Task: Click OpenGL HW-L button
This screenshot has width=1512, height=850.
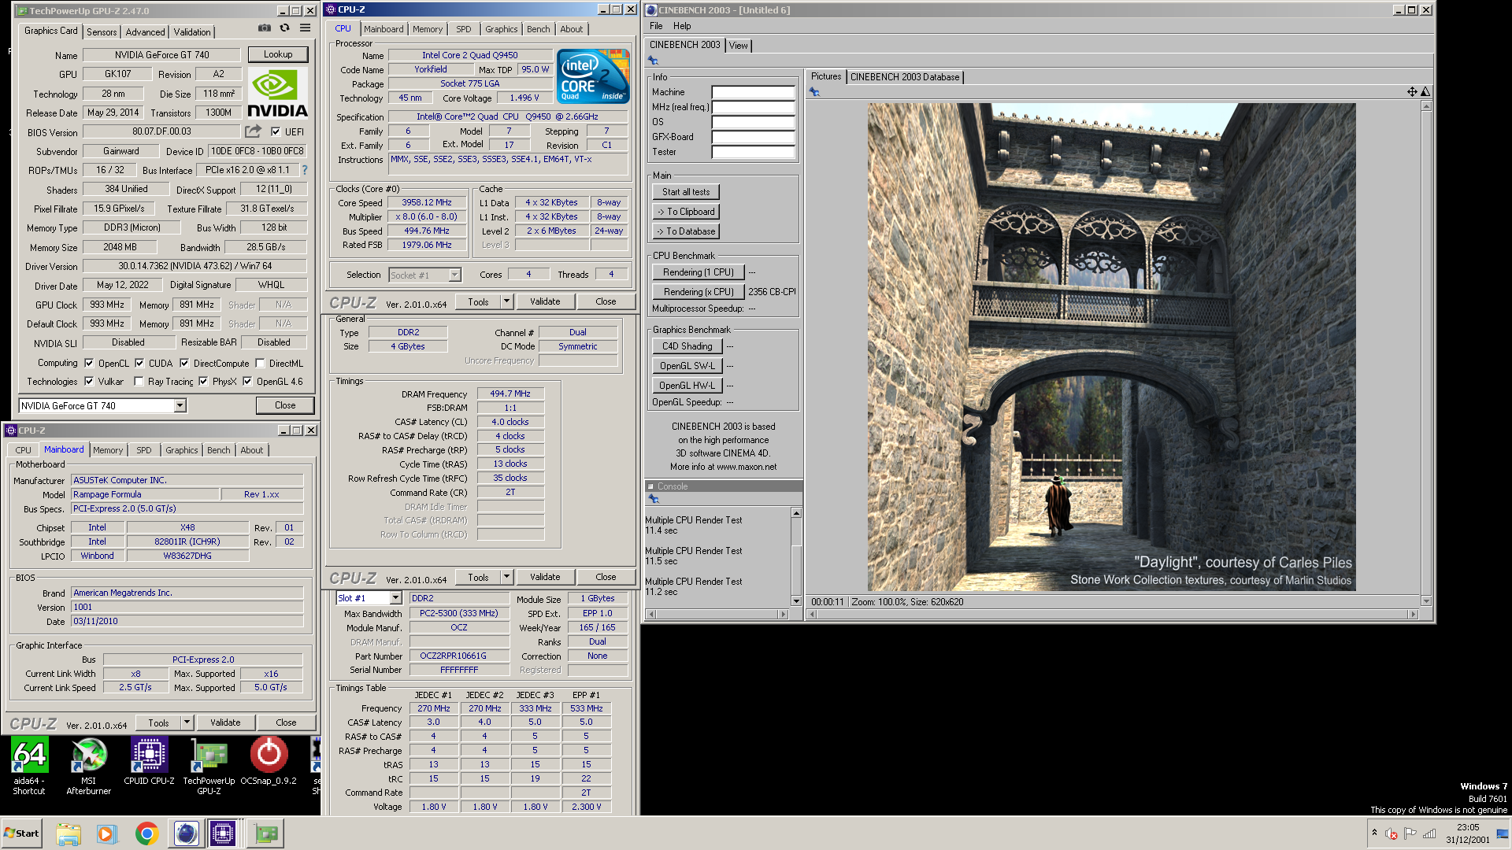Action: pyautogui.click(x=687, y=386)
